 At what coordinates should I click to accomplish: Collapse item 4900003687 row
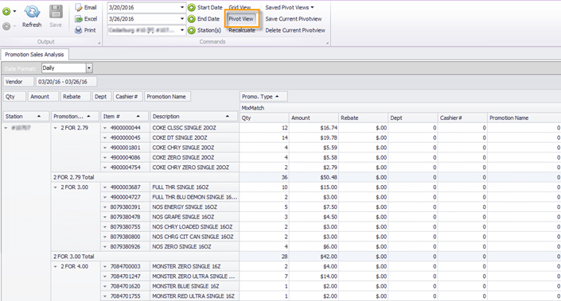tap(105, 187)
